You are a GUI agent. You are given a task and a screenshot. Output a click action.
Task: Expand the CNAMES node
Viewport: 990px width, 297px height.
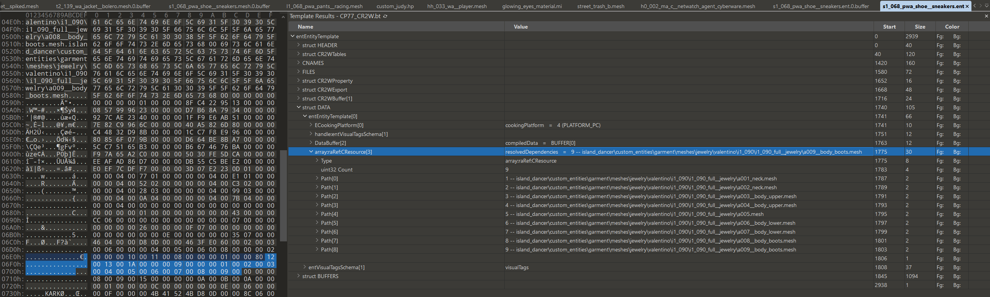point(299,63)
